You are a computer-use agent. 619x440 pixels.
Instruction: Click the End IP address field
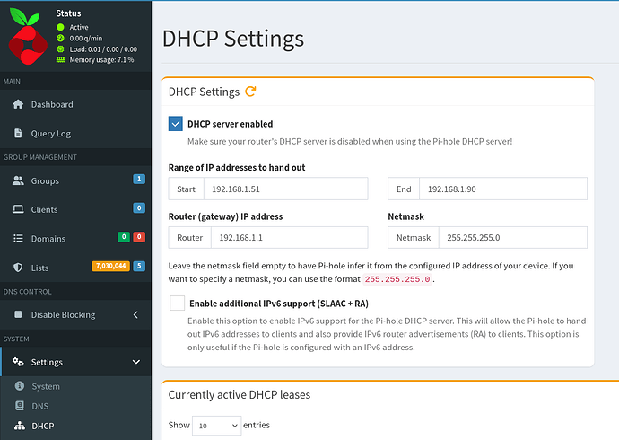[x=502, y=189]
